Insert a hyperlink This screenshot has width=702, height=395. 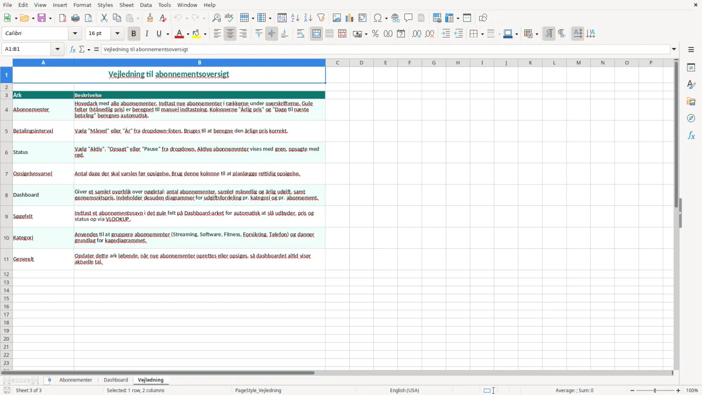click(x=395, y=18)
